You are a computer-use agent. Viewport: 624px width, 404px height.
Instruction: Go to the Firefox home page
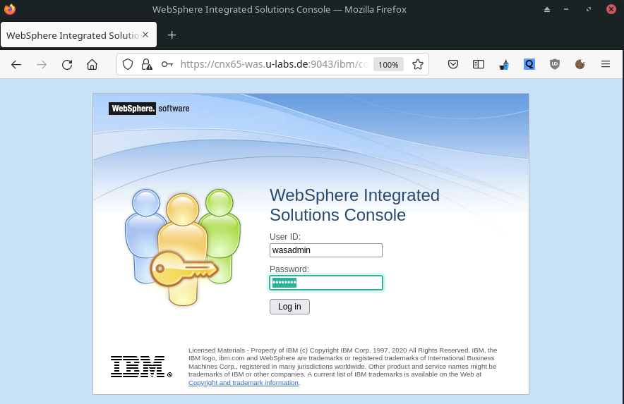point(92,64)
